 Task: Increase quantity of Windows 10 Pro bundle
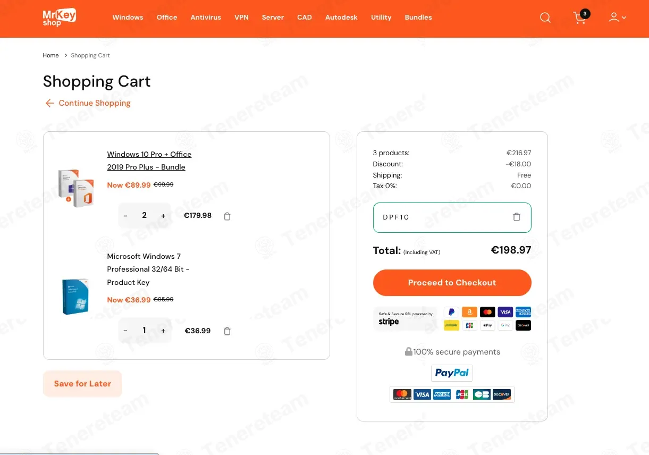163,216
